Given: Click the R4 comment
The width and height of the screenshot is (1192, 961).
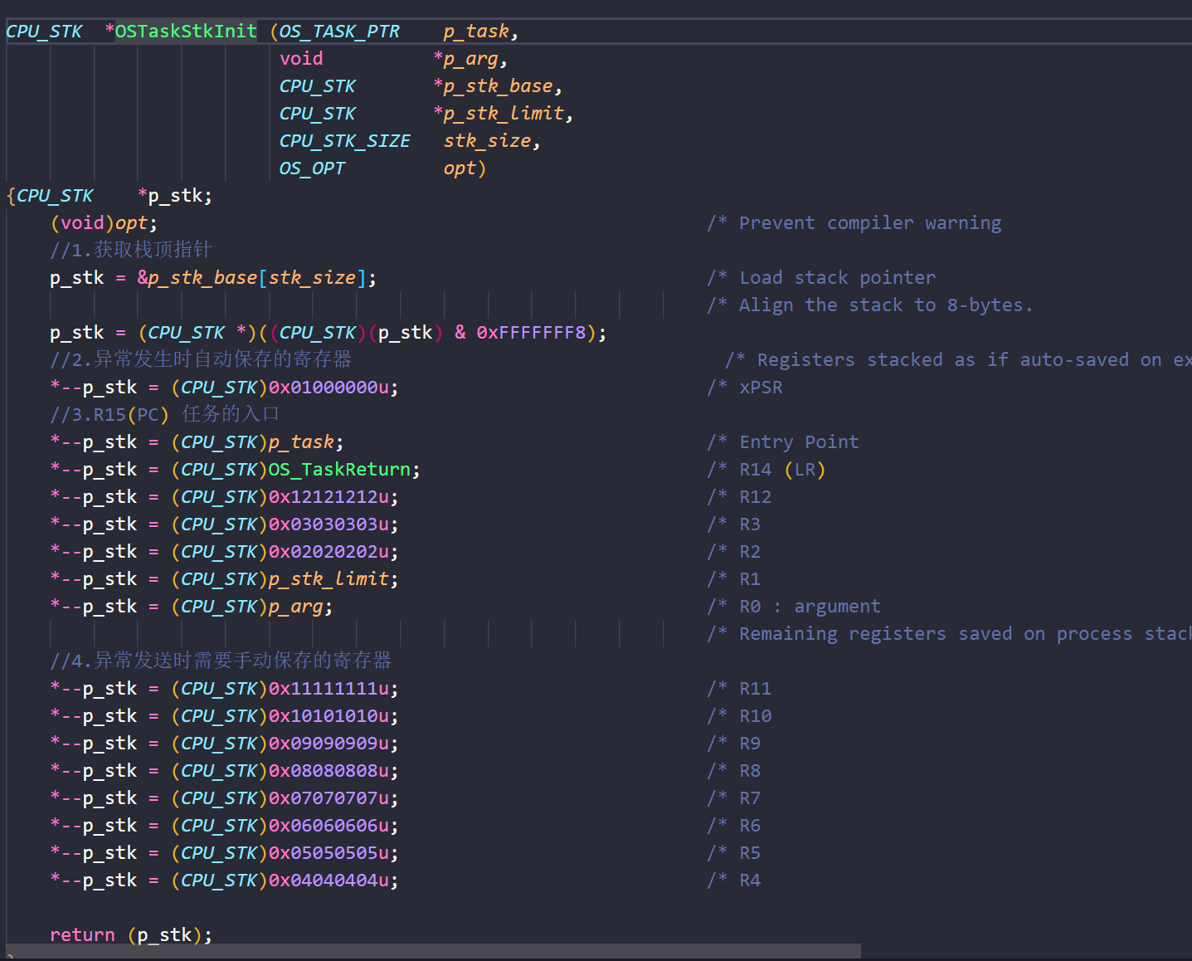Looking at the screenshot, I should 734,881.
